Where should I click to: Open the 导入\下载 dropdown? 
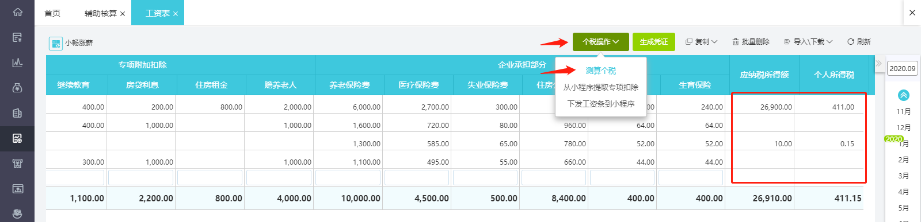pos(808,42)
